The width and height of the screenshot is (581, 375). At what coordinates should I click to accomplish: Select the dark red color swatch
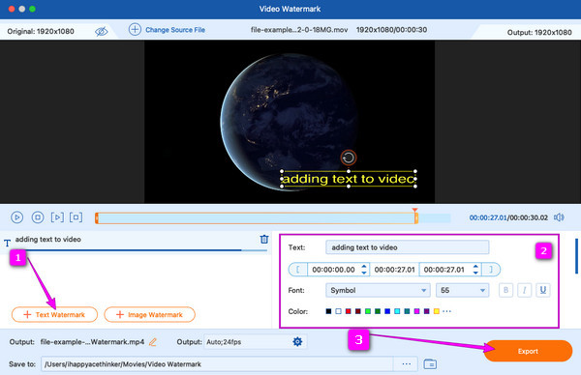coord(358,311)
